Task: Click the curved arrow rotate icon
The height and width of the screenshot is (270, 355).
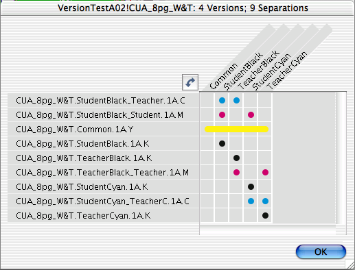Action: coord(190,82)
